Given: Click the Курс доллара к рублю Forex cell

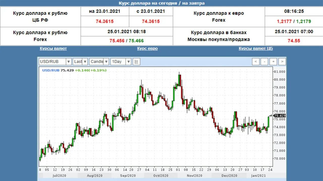Looking at the screenshot, I should [x=40, y=36].
